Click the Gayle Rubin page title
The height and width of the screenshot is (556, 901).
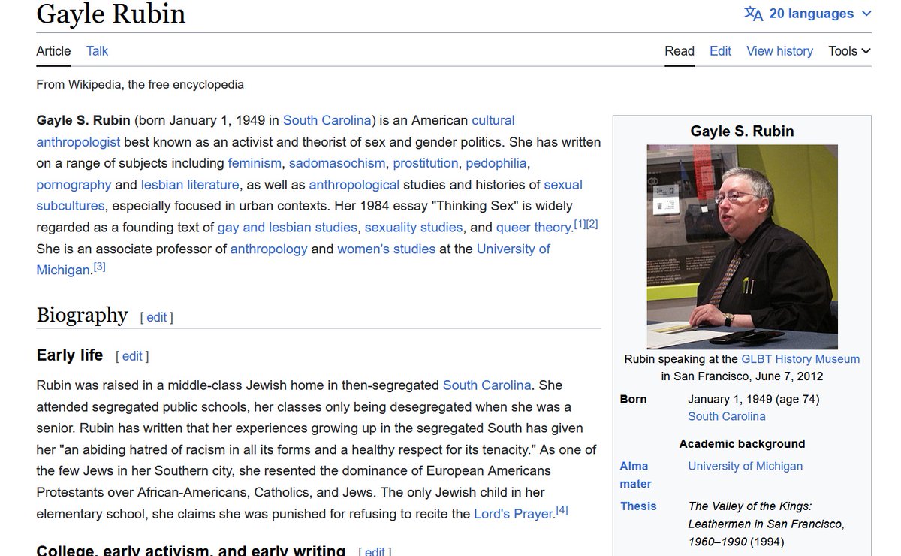(111, 14)
